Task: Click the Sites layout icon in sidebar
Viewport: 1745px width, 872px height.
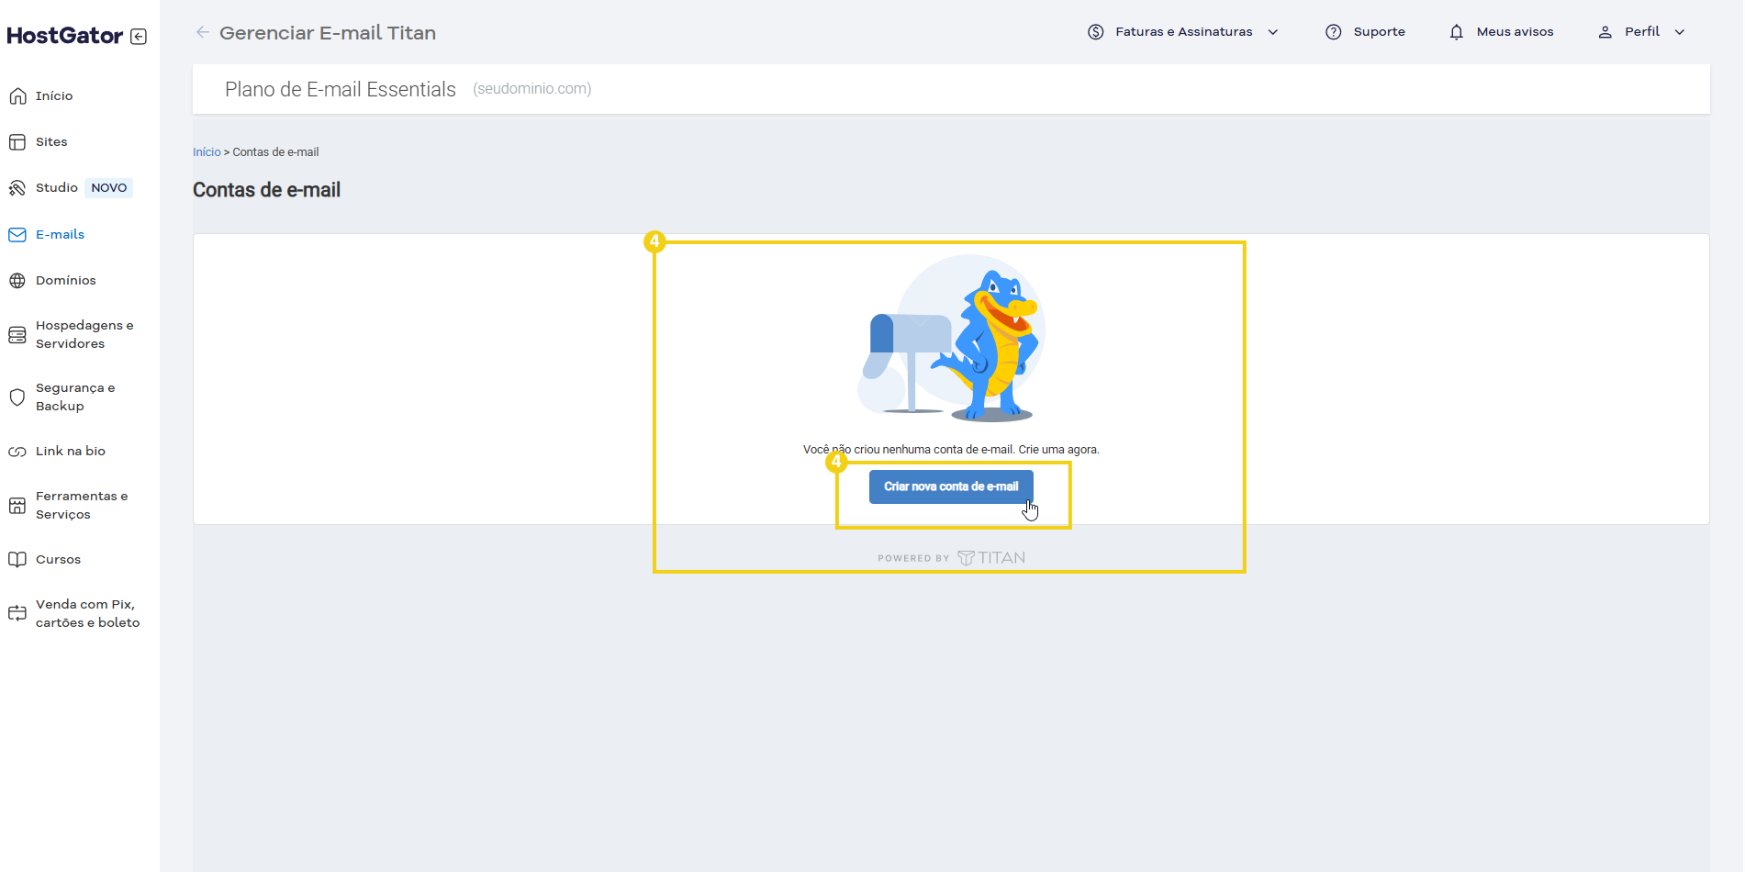Action: 17,142
